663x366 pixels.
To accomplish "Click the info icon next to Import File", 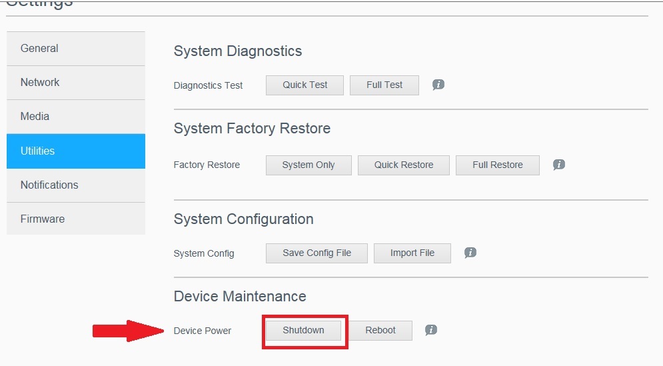I will point(470,253).
